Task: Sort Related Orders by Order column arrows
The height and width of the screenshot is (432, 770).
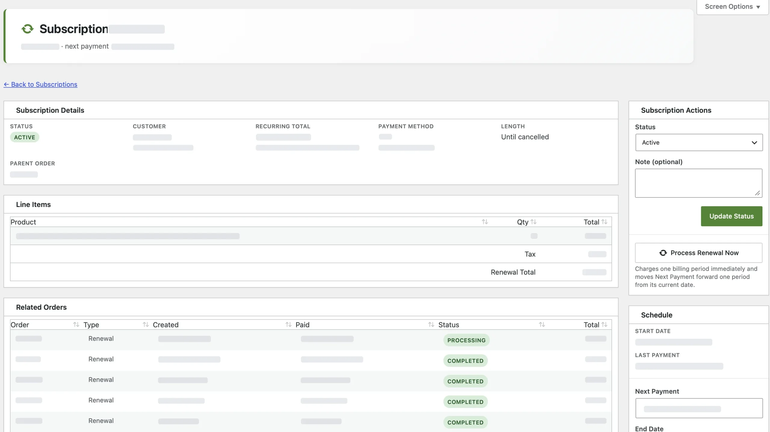Action: pos(76,324)
